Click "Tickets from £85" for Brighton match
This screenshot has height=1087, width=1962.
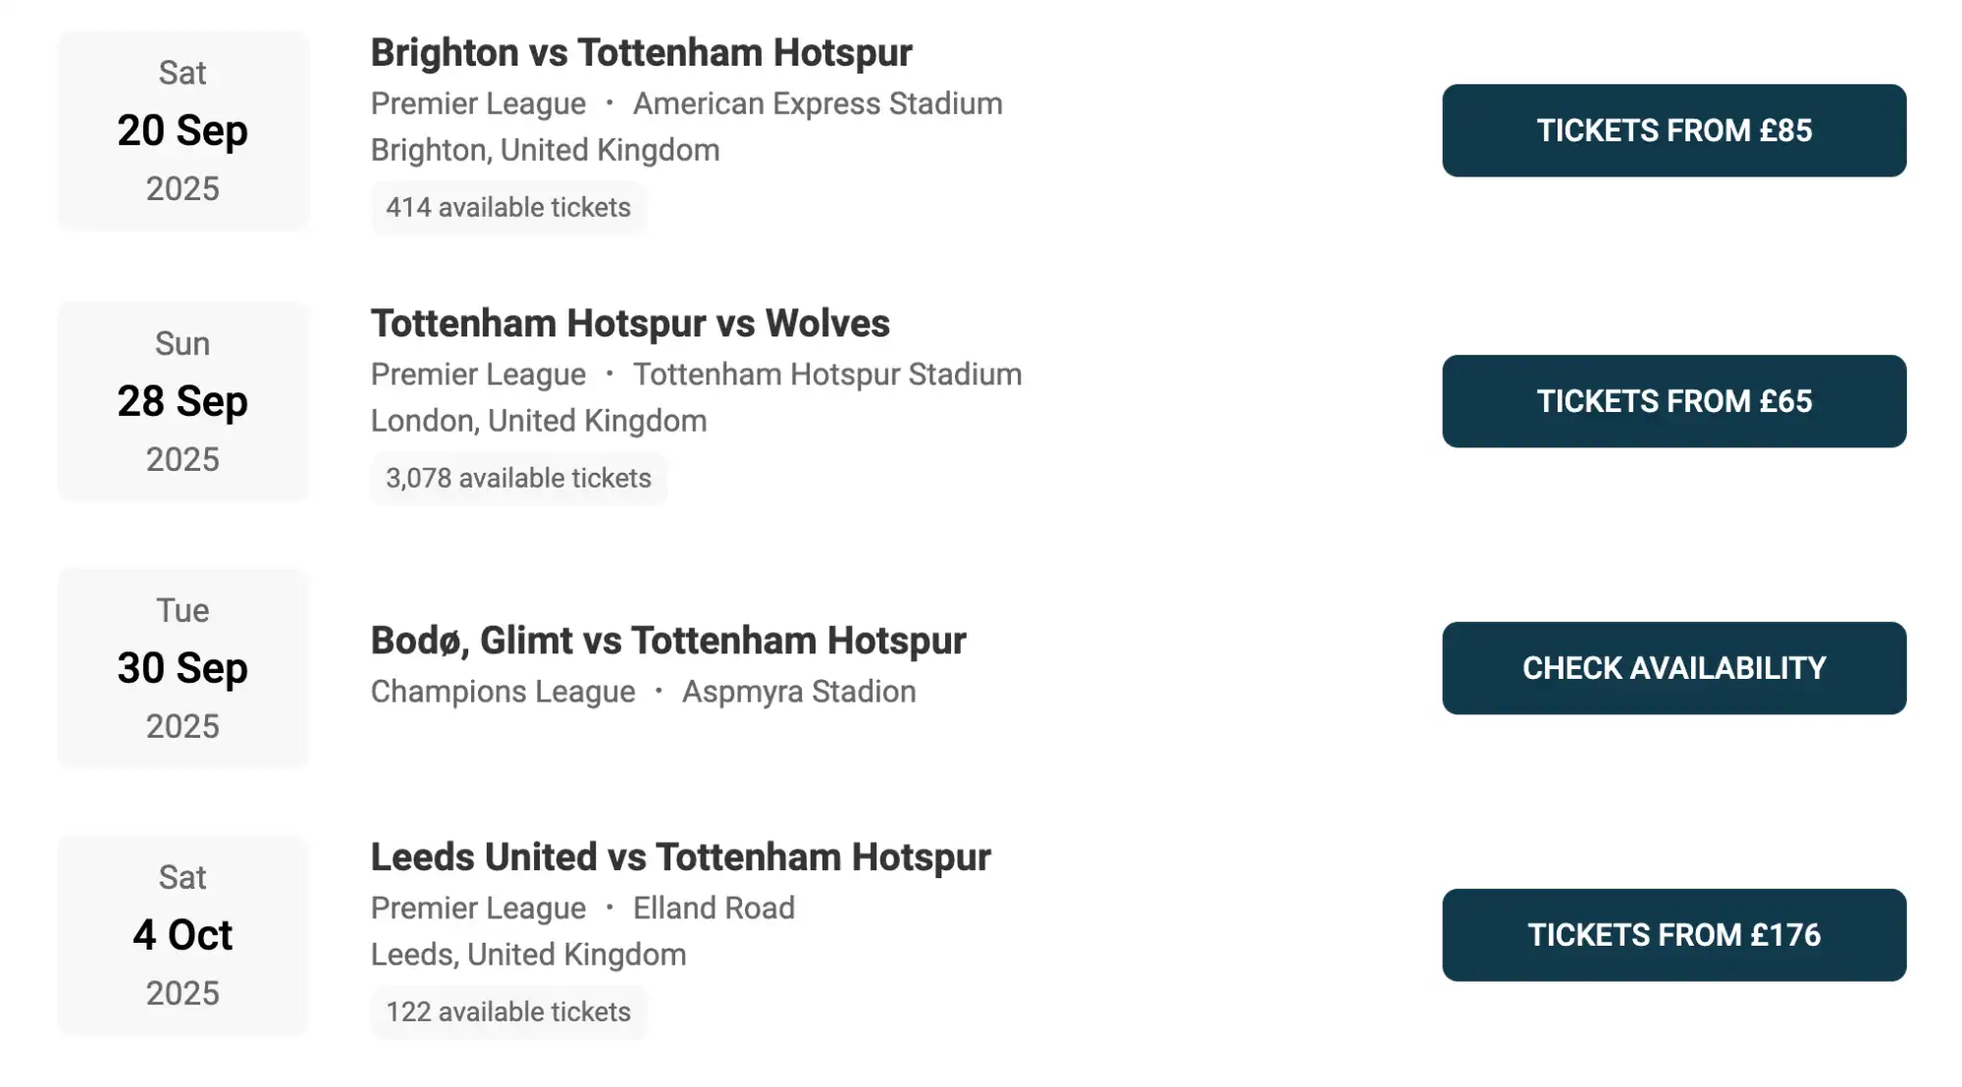1672,130
